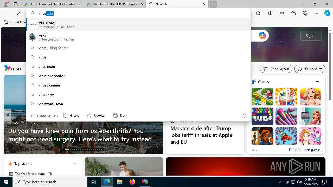Select VirusTotal suggestion
The width and height of the screenshot is (333, 187).
tap(138, 24)
